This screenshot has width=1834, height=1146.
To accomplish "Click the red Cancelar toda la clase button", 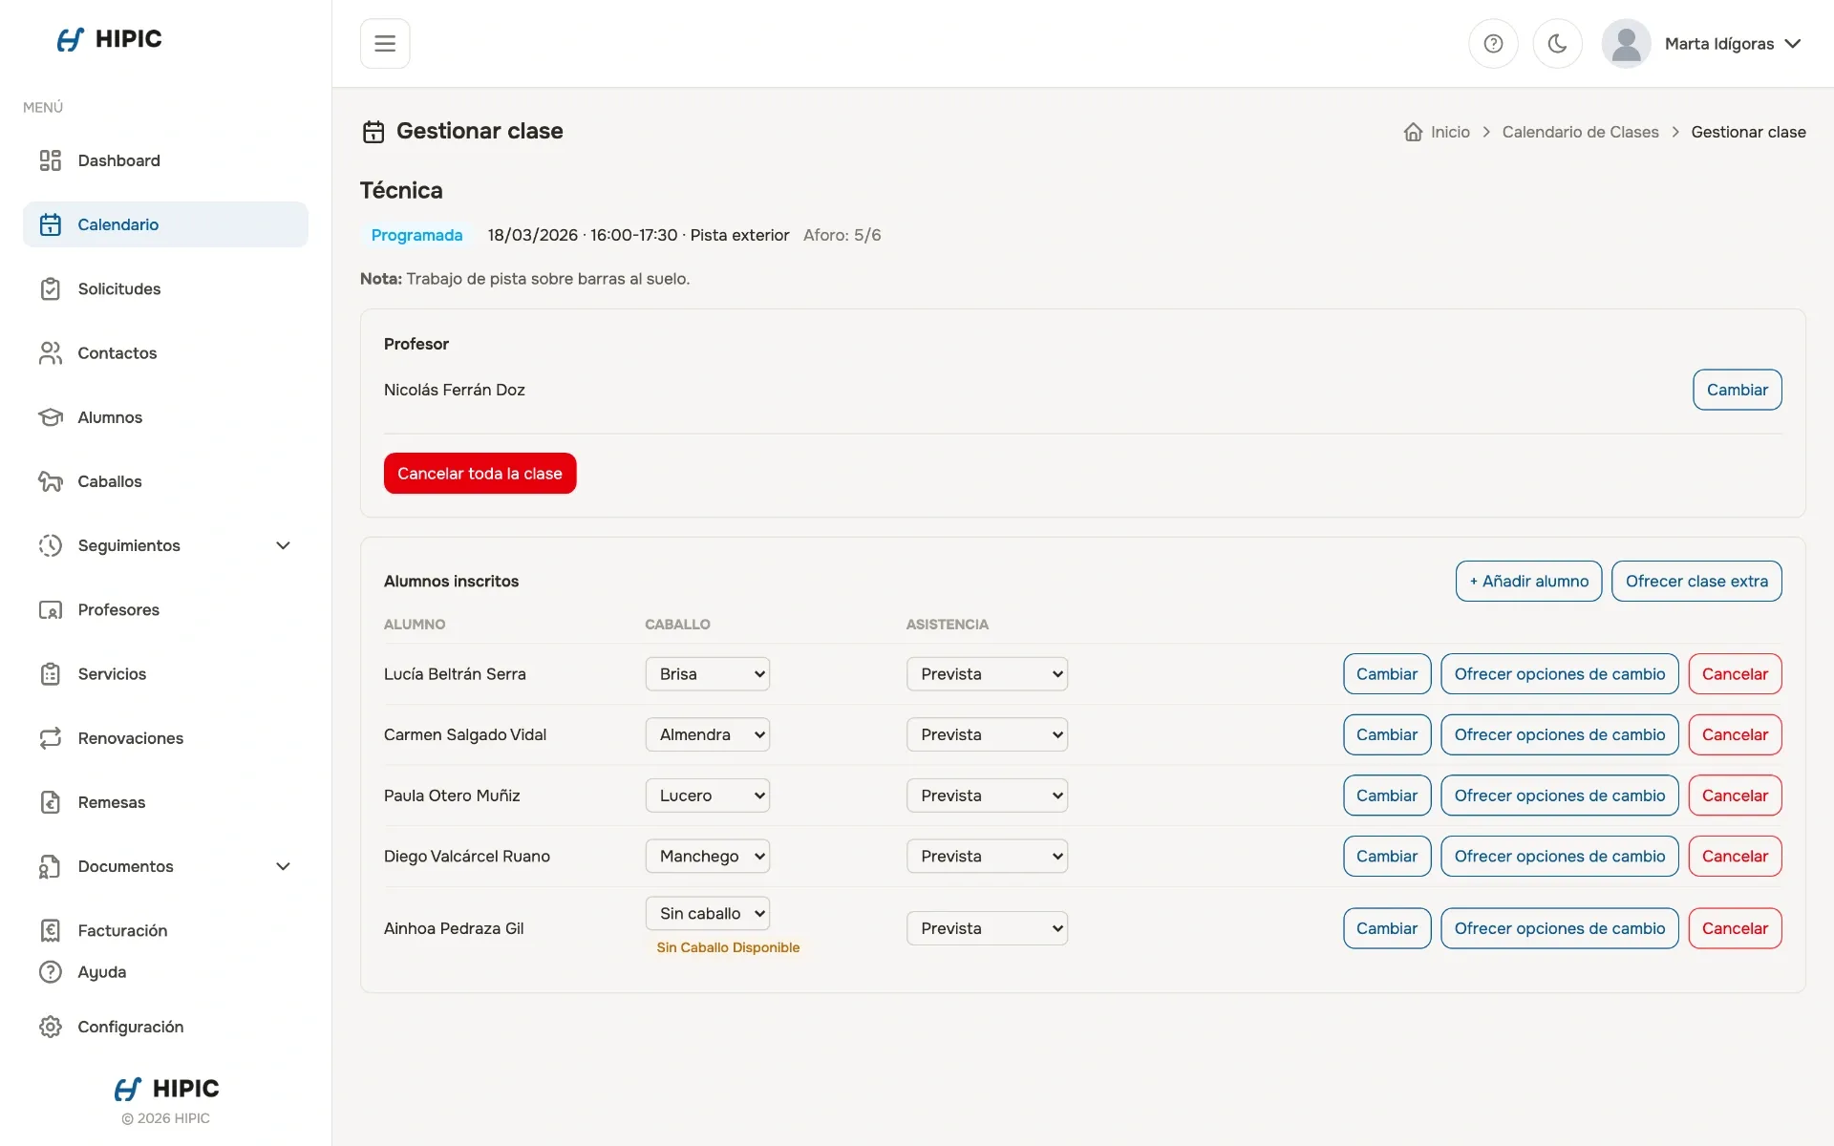I will [x=480, y=474].
